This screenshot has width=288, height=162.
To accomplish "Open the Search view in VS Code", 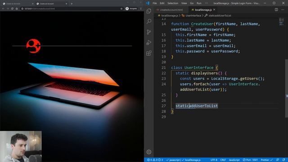I will 149,21.
